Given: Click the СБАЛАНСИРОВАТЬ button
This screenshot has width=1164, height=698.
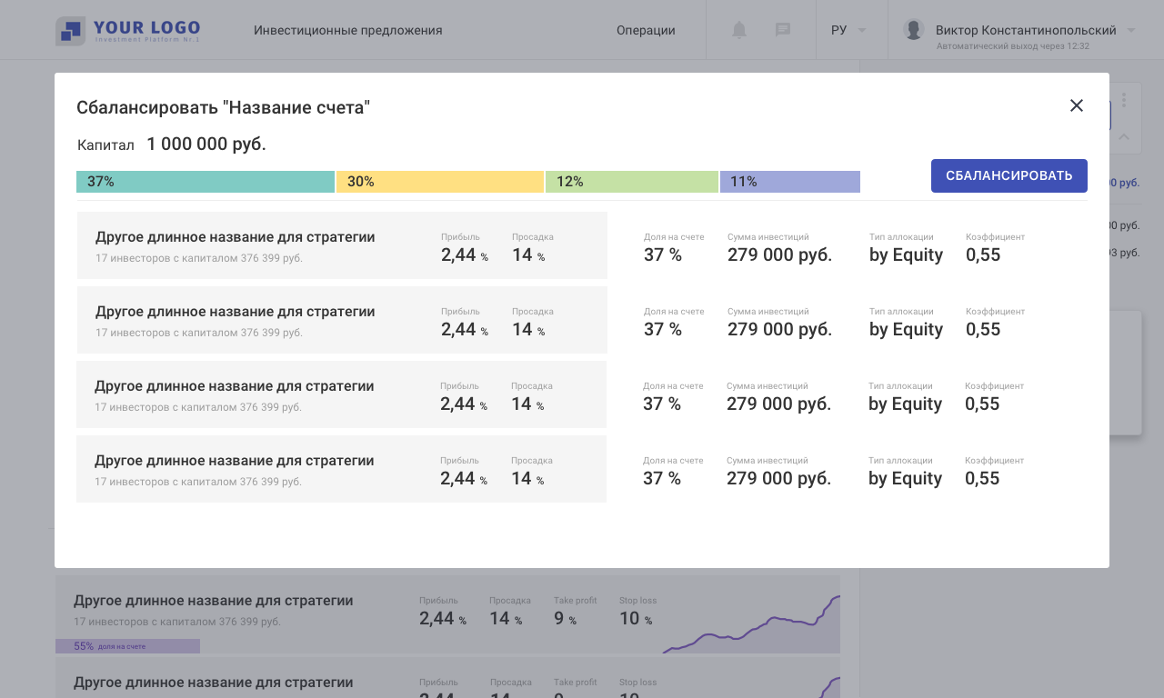Looking at the screenshot, I should pos(1009,175).
